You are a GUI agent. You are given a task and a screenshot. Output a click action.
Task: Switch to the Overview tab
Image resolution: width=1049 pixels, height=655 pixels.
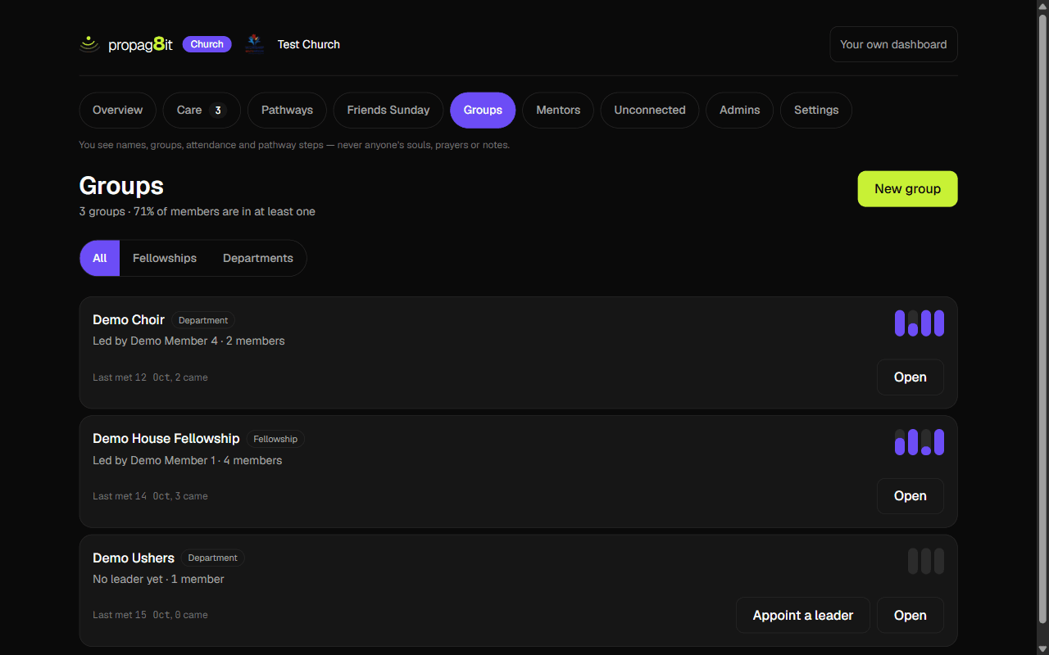[x=118, y=110]
